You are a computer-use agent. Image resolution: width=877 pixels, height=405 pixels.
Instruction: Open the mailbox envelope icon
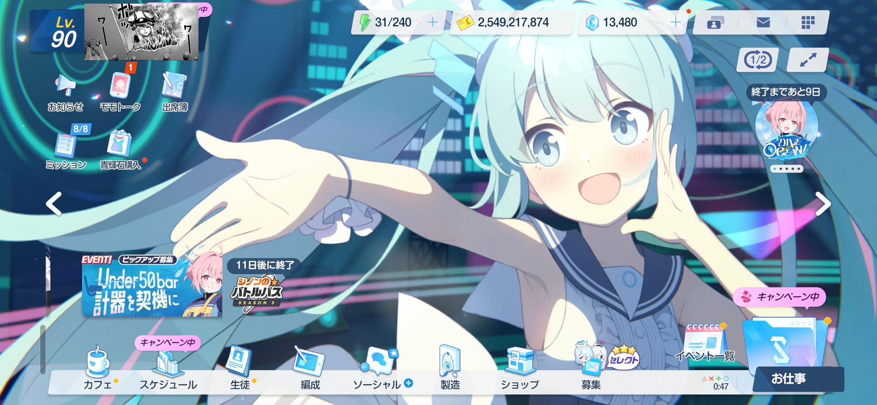tap(763, 22)
